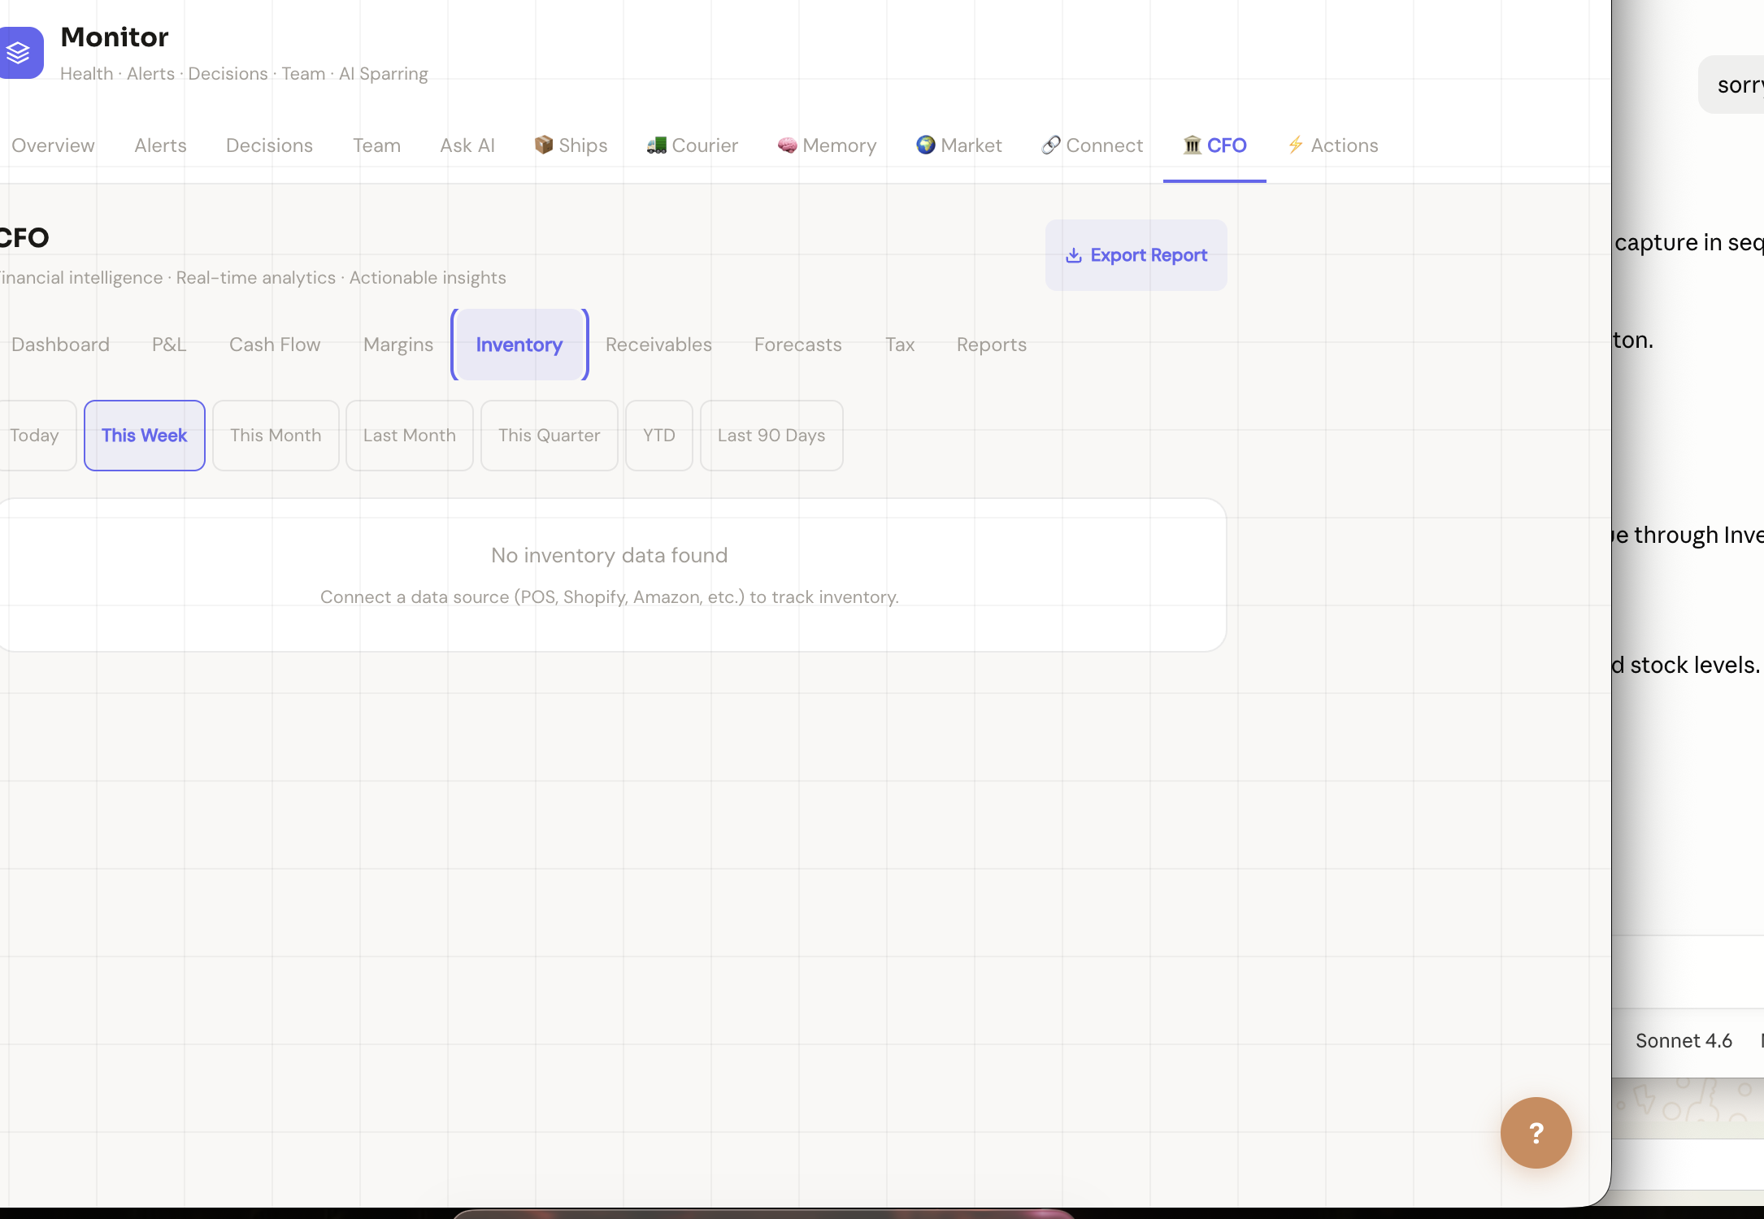The height and width of the screenshot is (1219, 1764).
Task: Select the YTD time range
Action: (x=659, y=436)
